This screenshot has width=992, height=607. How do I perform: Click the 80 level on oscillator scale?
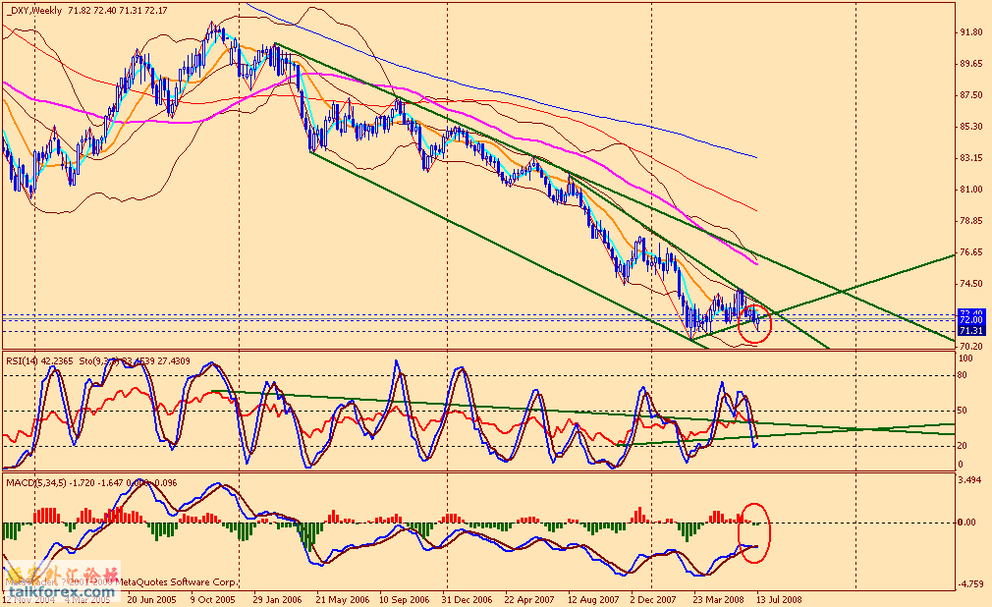click(x=963, y=375)
